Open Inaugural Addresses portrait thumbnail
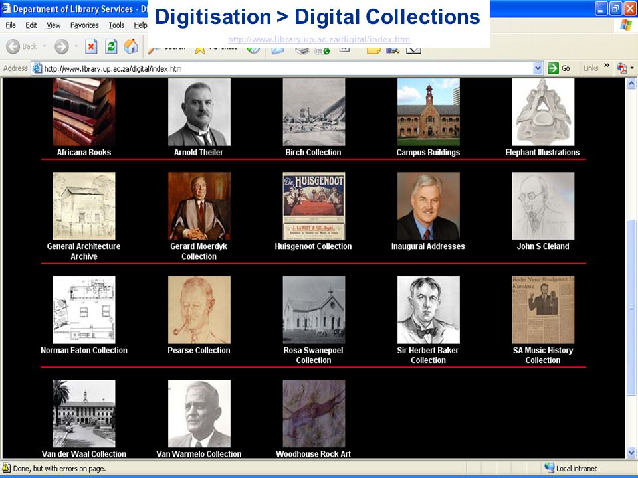 (x=429, y=206)
